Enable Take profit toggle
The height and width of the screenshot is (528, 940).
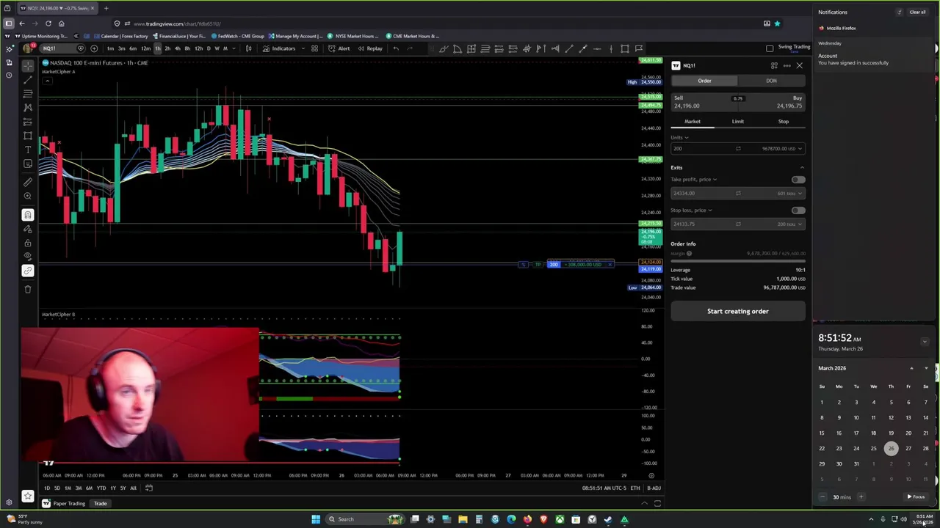pyautogui.click(x=798, y=180)
